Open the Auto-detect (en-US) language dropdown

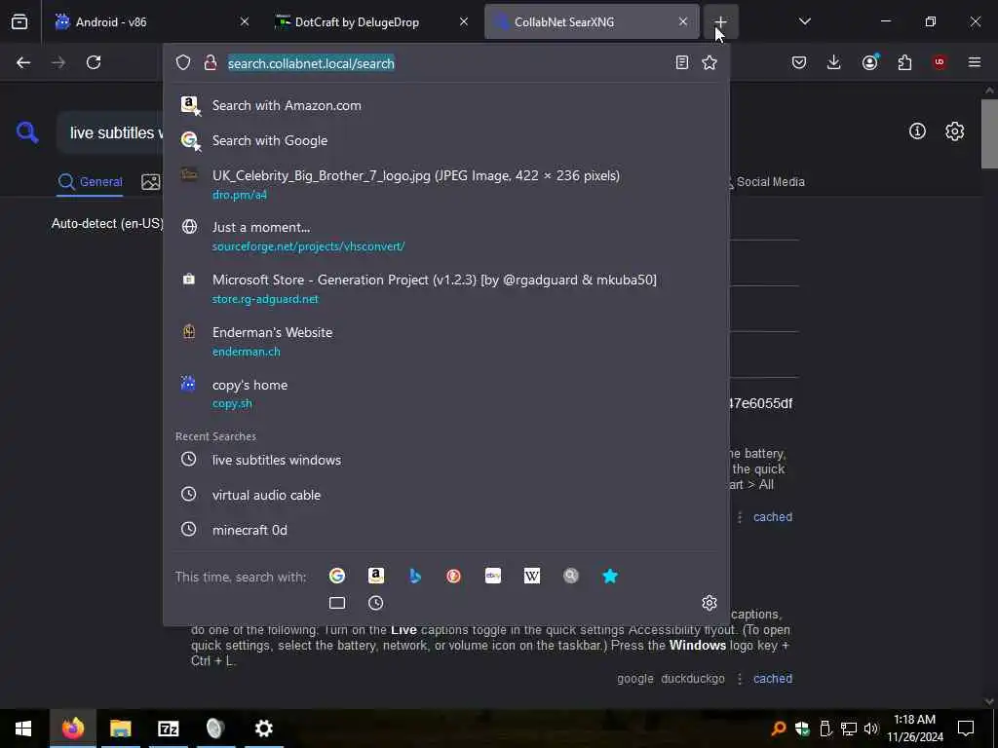[107, 223]
